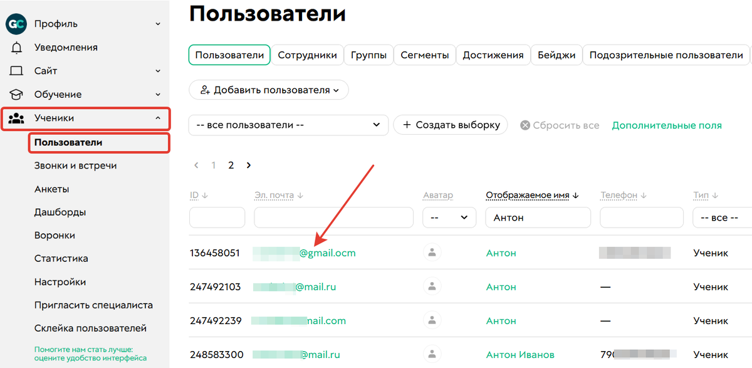Click the monitor icon next to Сайт
This screenshot has height=368, width=752.
coord(17,70)
